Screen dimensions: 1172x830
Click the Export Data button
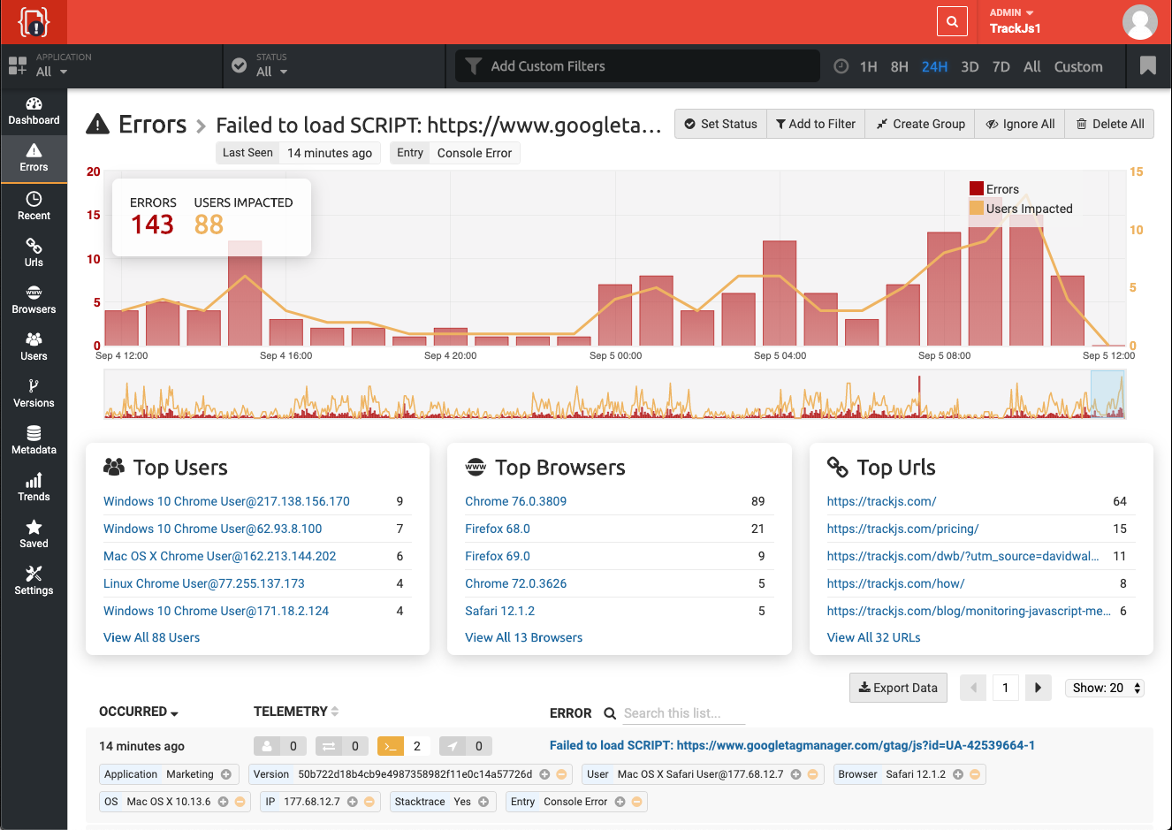898,688
